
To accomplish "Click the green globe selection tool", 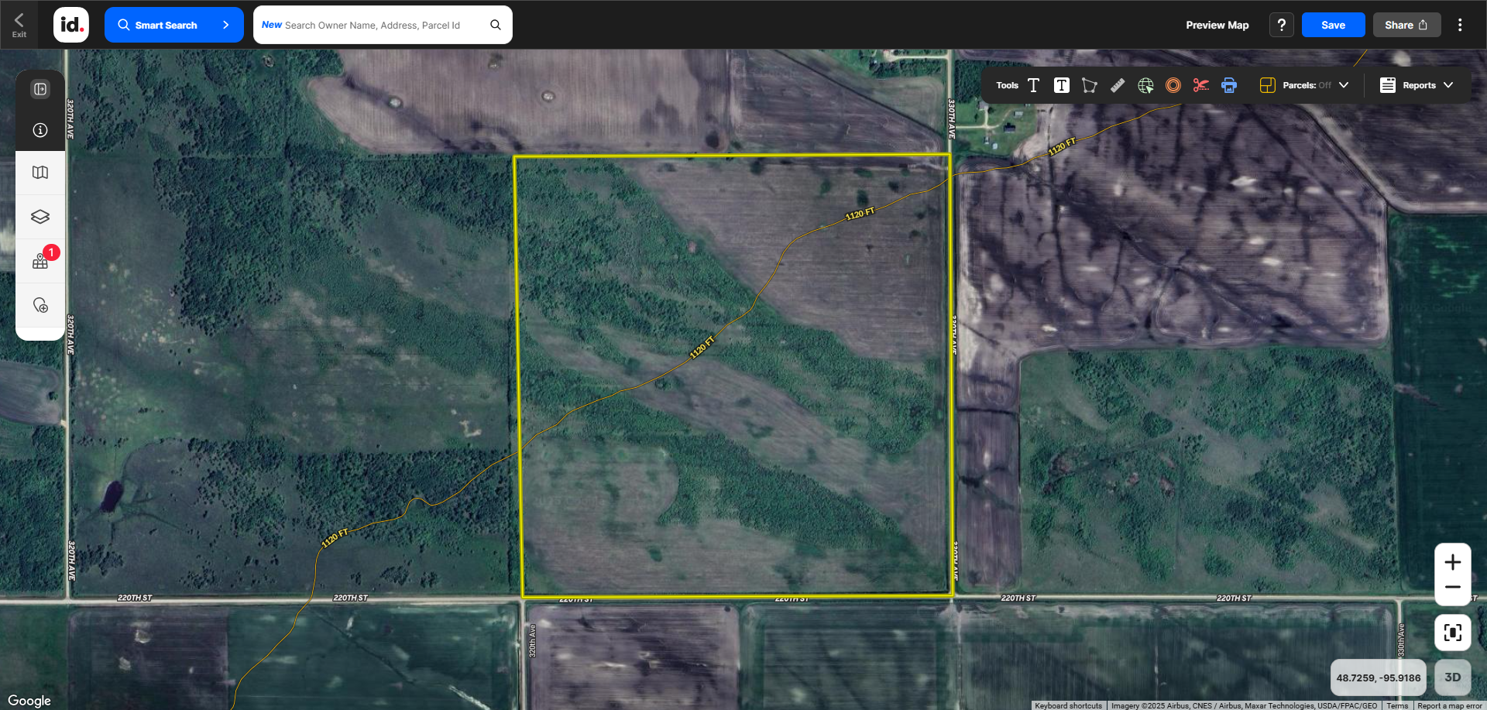I will [x=1145, y=85].
